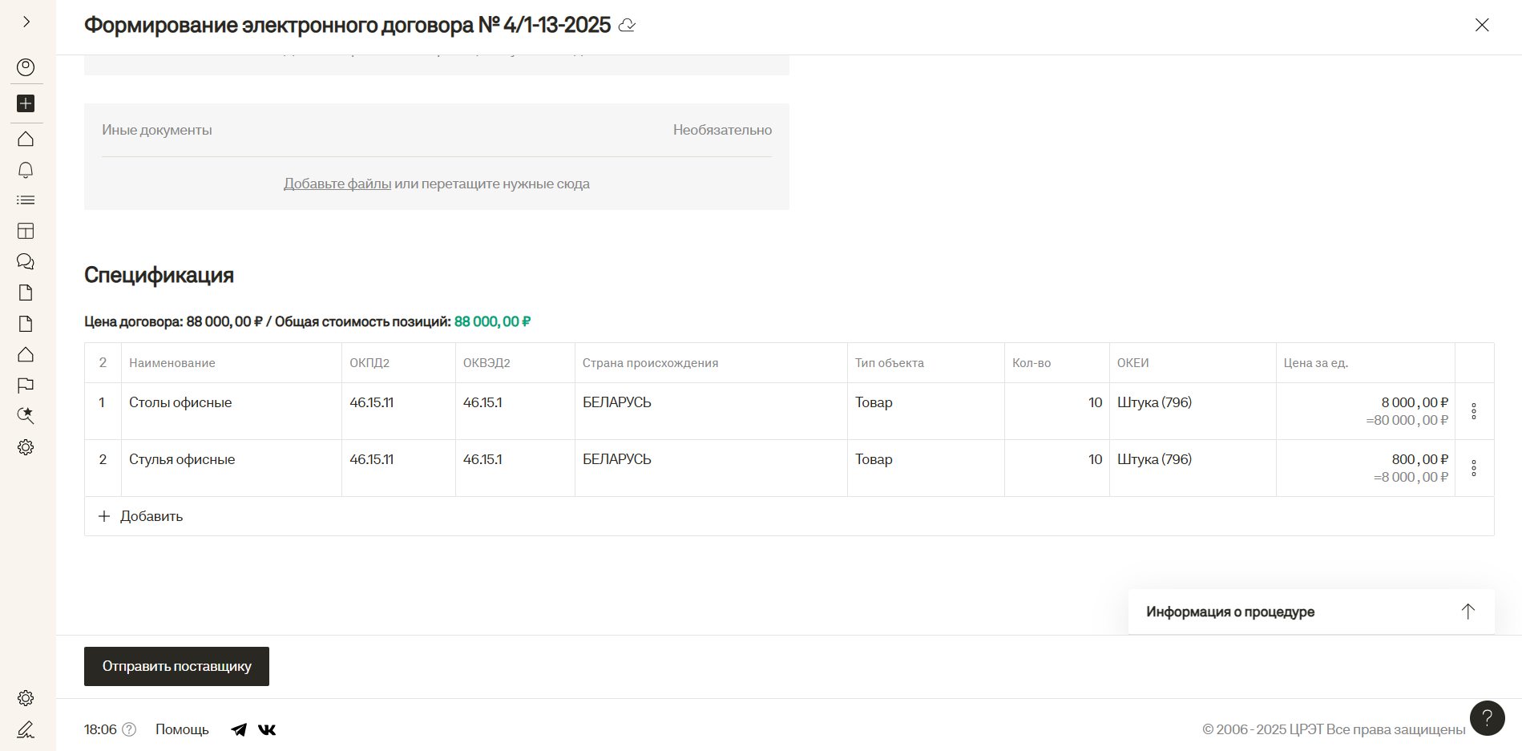Open the Telegram link in footer
Viewport: 1522px width, 751px height.
pos(239,729)
